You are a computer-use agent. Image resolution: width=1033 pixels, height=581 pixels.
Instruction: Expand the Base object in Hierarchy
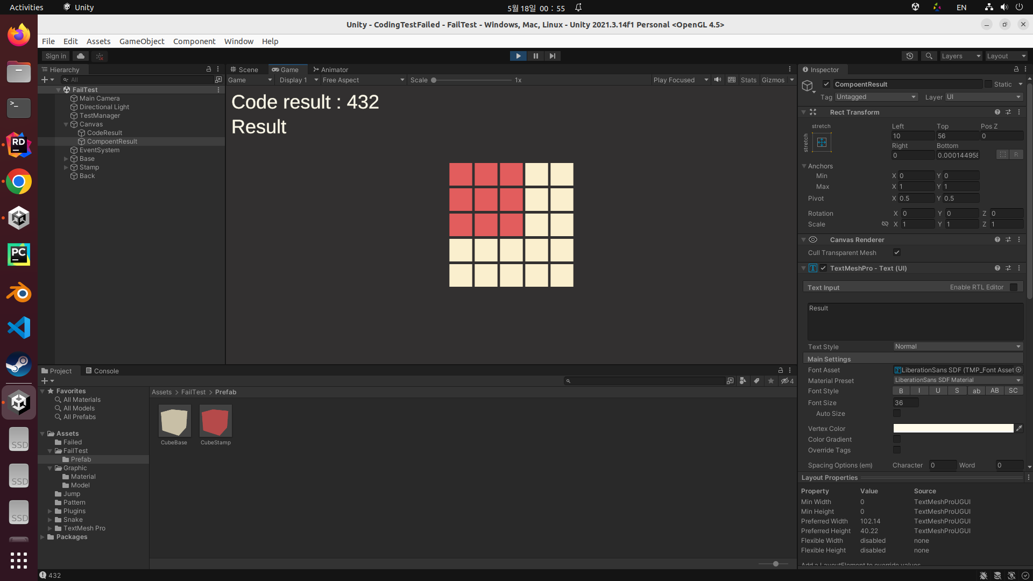click(x=66, y=159)
